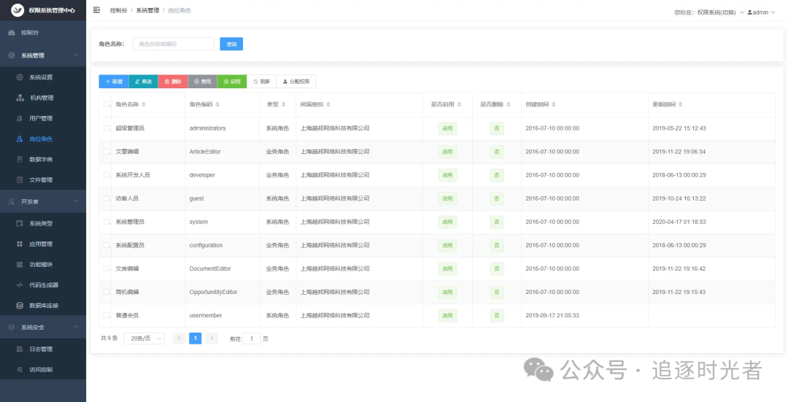The image size is (788, 402).
Task: Click the 系统设置 gear icon
Action: pos(20,77)
